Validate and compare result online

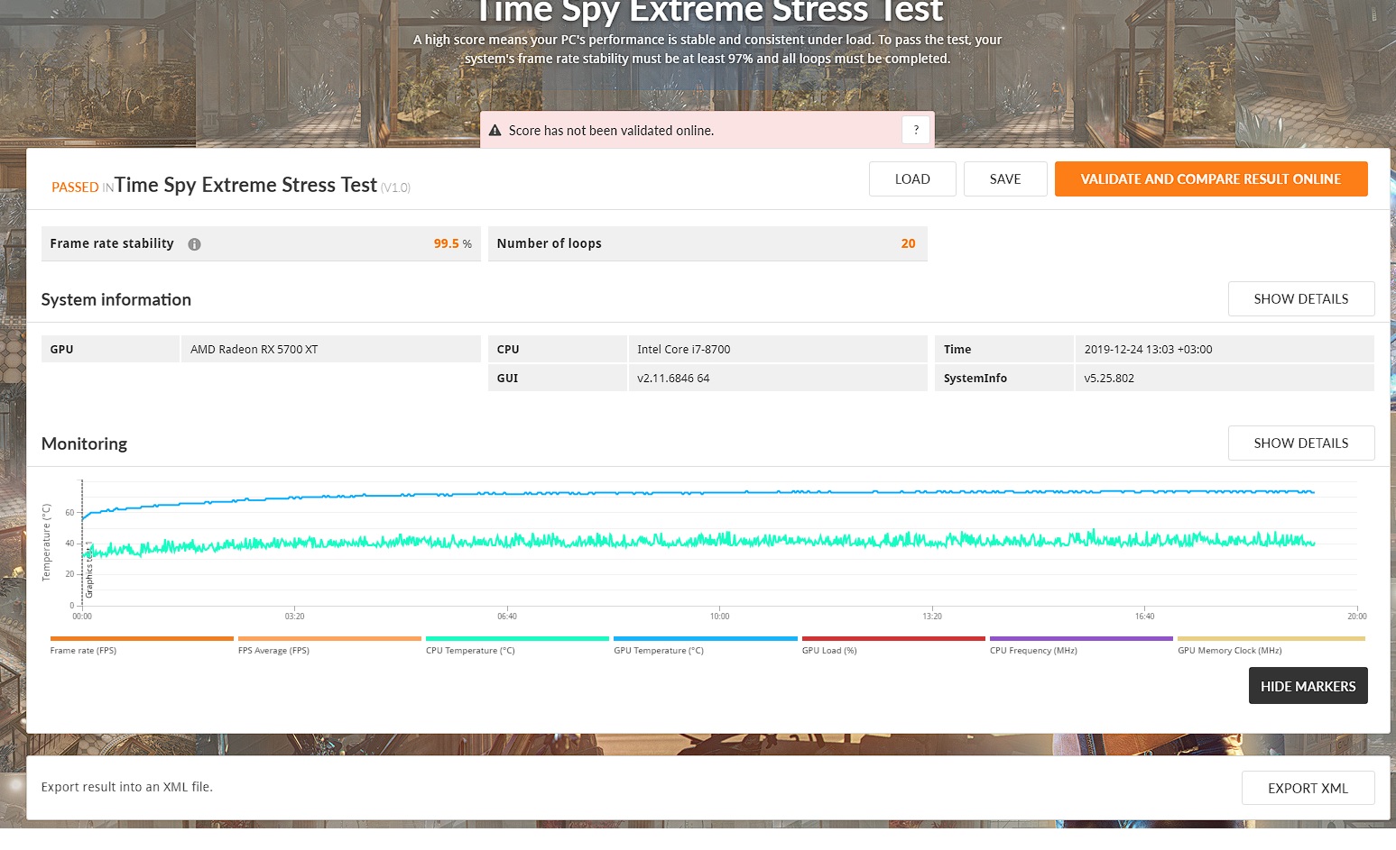[1211, 178]
